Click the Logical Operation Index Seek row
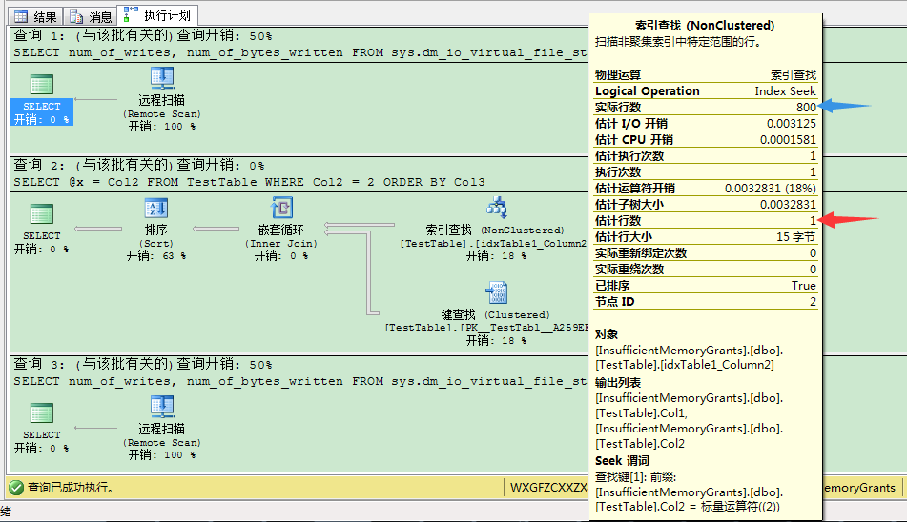The image size is (907, 522). coord(706,91)
